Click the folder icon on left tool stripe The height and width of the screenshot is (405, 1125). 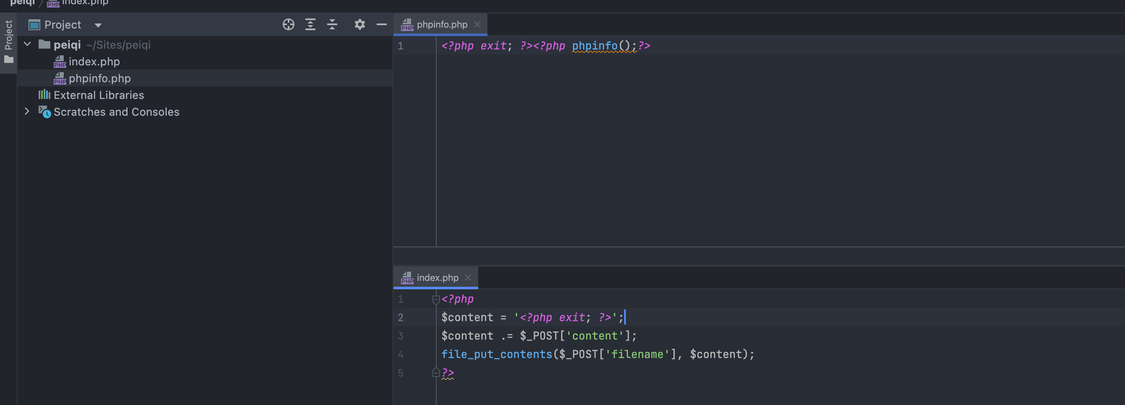[x=9, y=60]
